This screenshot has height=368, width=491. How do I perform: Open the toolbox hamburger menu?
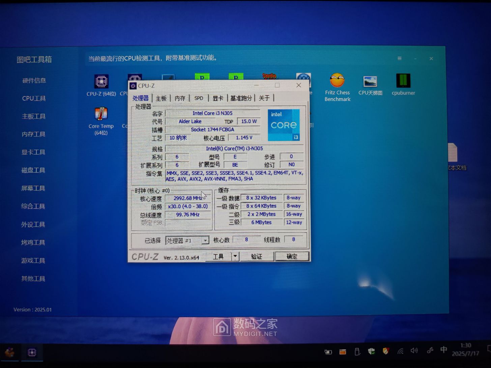tap(400, 58)
